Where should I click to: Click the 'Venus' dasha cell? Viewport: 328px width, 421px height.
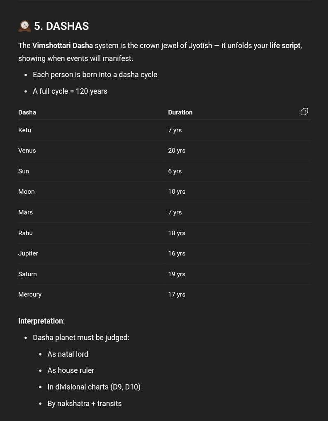(27, 151)
